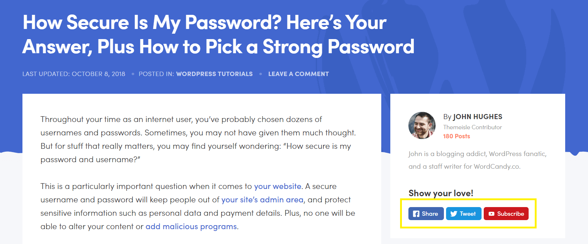This screenshot has width=588, height=244.
Task: Click the Last Updated date text
Action: [74, 74]
